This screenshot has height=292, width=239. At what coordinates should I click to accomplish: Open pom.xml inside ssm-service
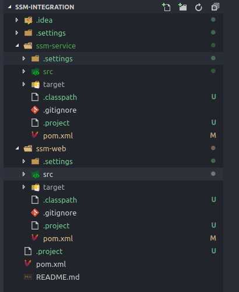click(x=114, y=135)
